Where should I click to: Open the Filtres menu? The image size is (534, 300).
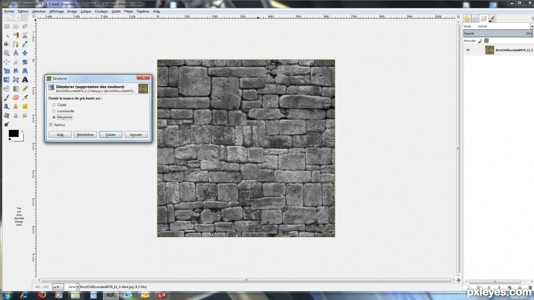click(128, 11)
